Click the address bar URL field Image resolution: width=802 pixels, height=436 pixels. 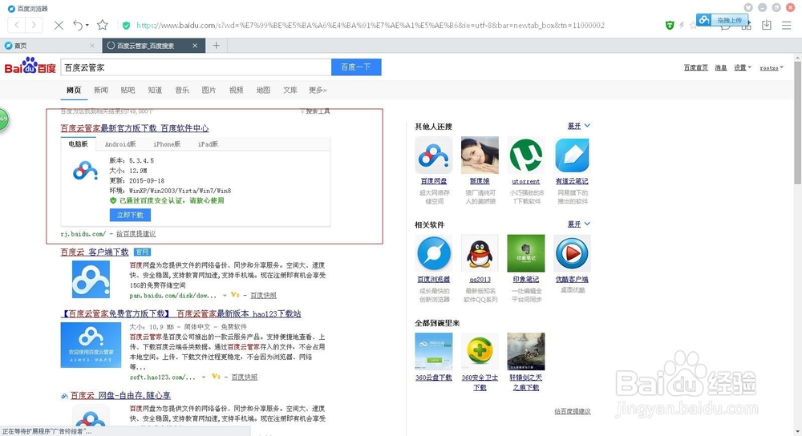pos(371,25)
